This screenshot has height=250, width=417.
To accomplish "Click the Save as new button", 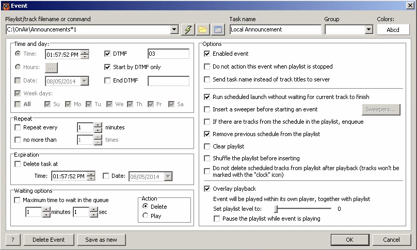I will pyautogui.click(x=101, y=240).
